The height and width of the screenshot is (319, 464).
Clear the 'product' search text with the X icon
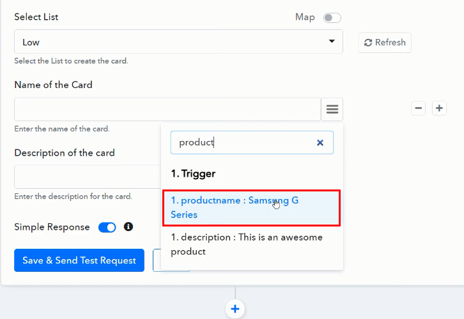pos(320,143)
